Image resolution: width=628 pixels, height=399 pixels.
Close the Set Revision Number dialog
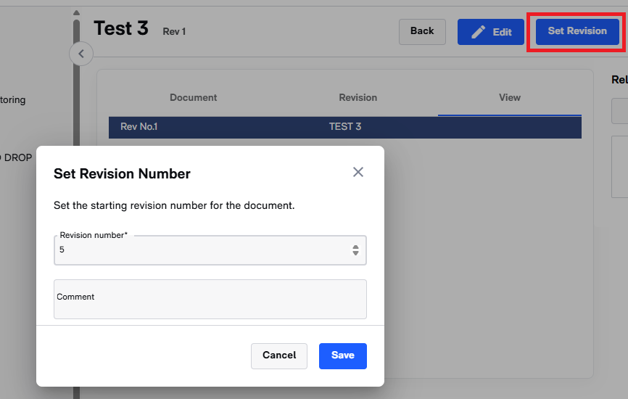[x=358, y=172]
